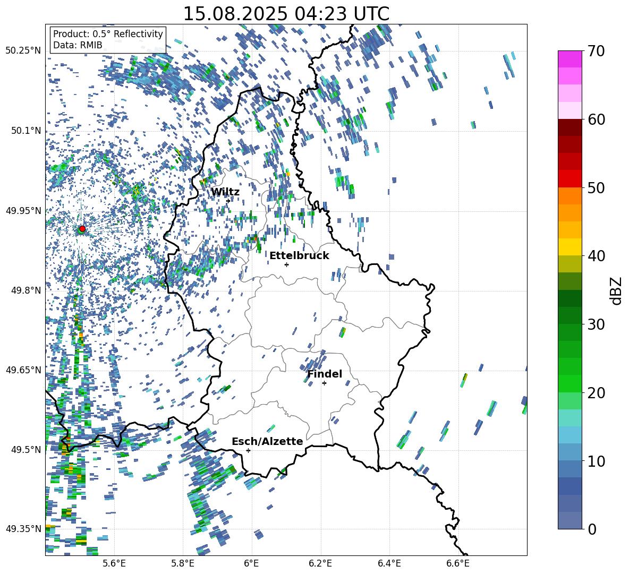Click the 60 tick on colorbar
Screen dimensions: 629x574
coord(596,119)
